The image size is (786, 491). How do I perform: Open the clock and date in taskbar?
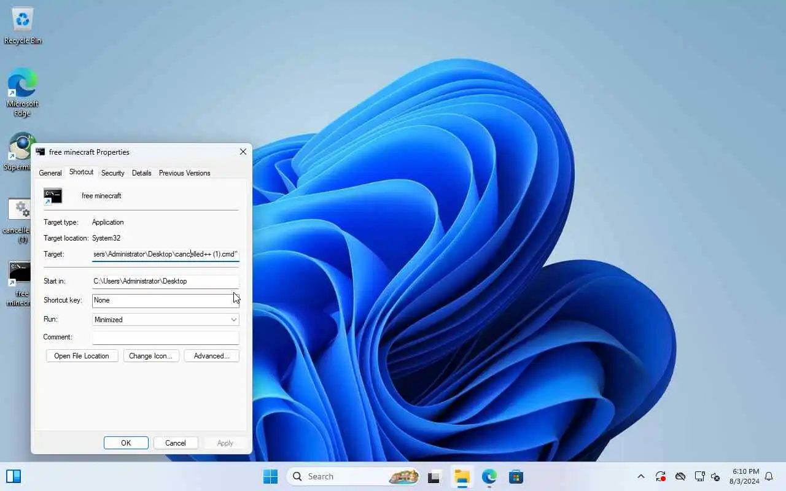pos(744,476)
